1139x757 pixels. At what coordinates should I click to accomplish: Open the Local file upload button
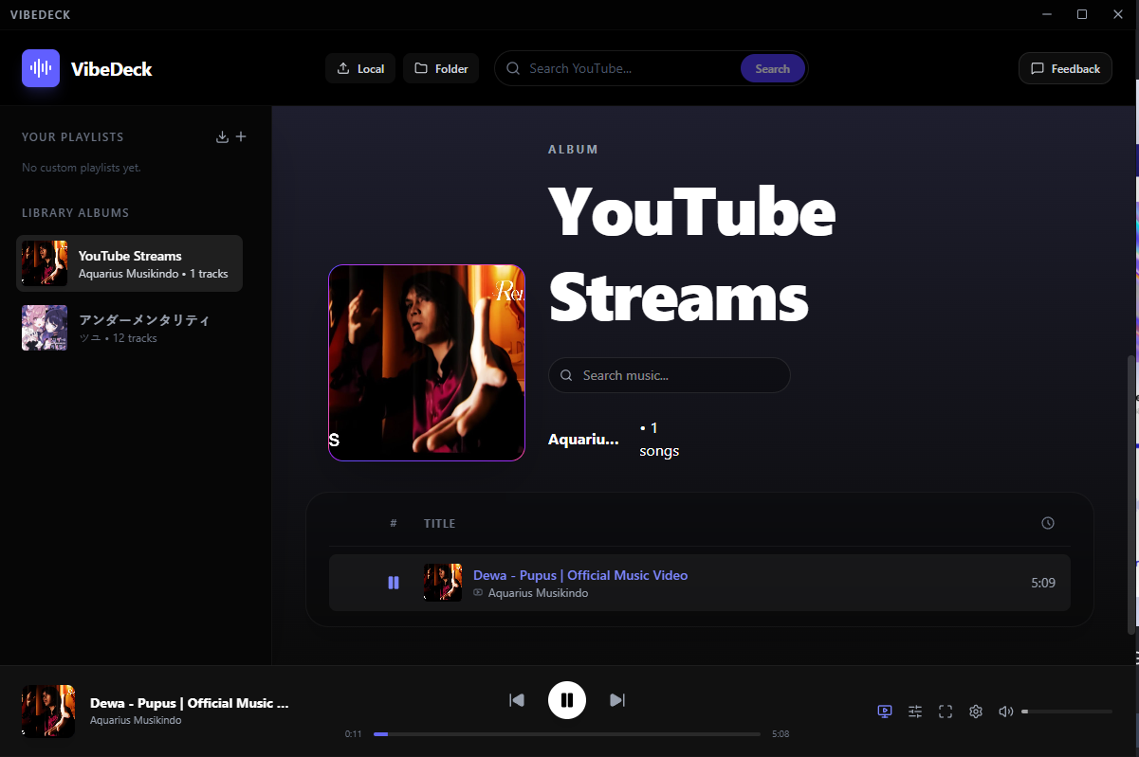tap(360, 68)
